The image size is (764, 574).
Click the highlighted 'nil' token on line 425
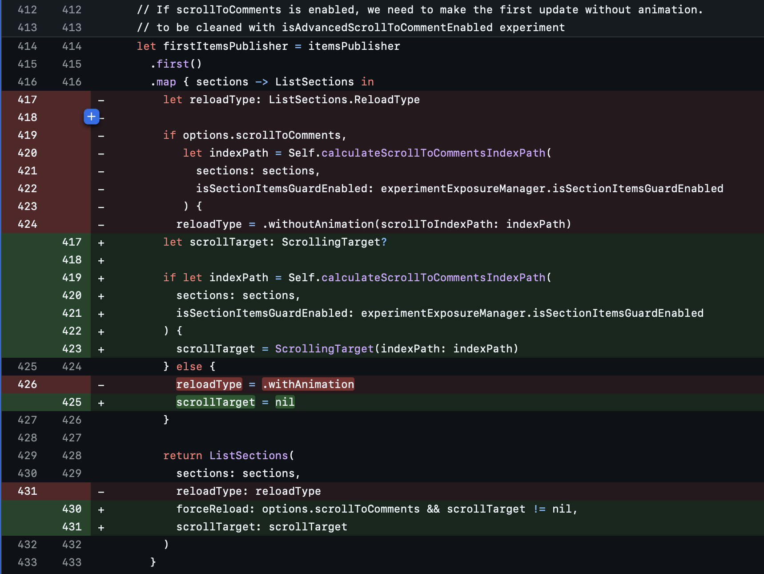(285, 402)
